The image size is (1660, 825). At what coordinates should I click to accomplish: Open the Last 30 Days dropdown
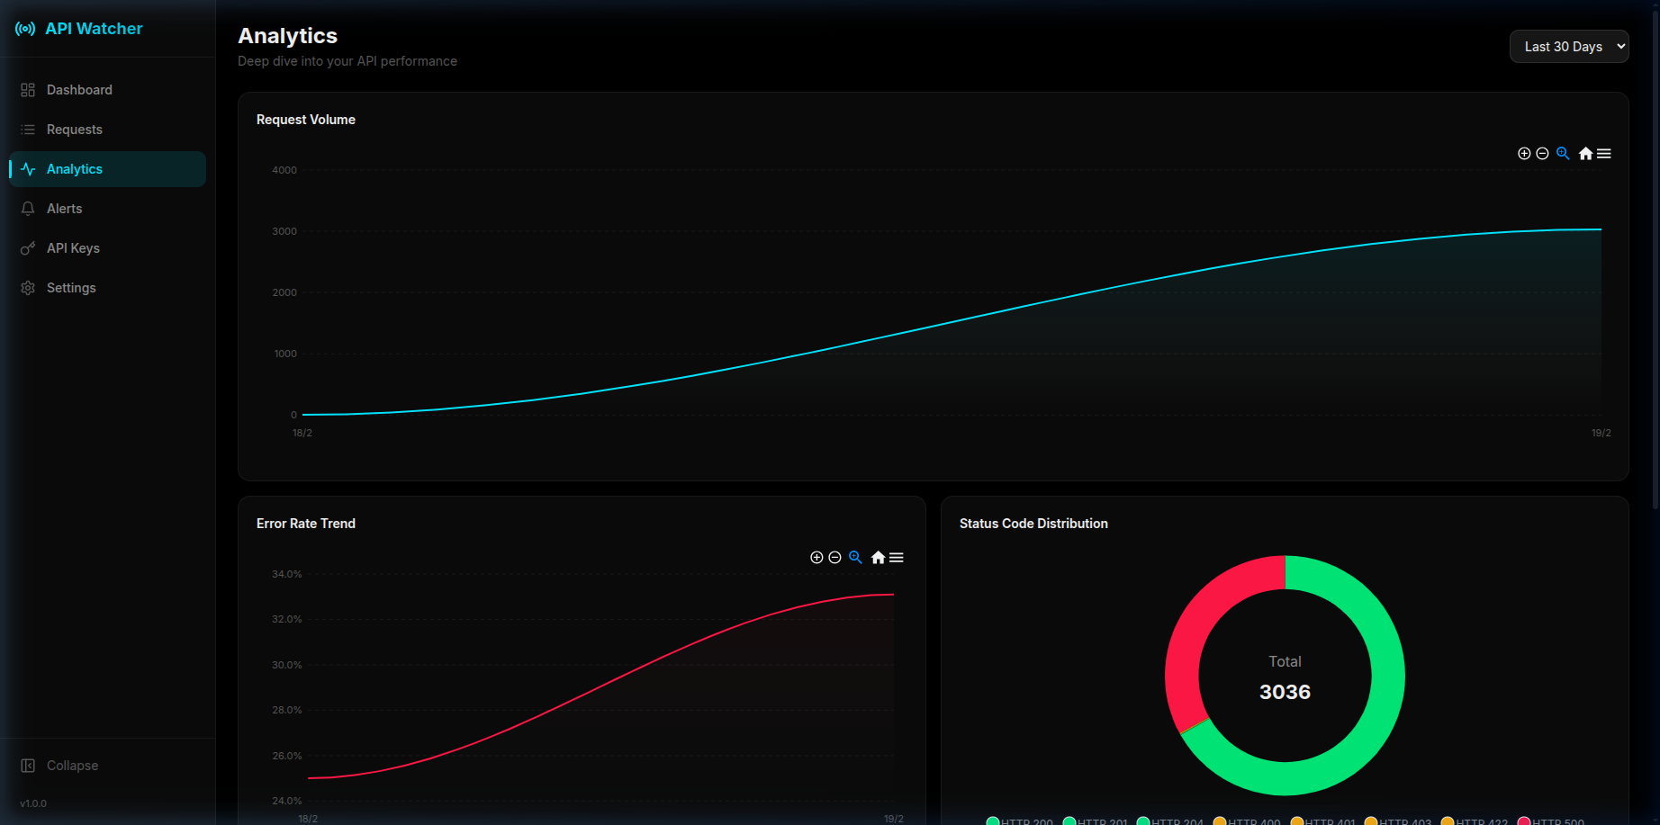pyautogui.click(x=1568, y=46)
